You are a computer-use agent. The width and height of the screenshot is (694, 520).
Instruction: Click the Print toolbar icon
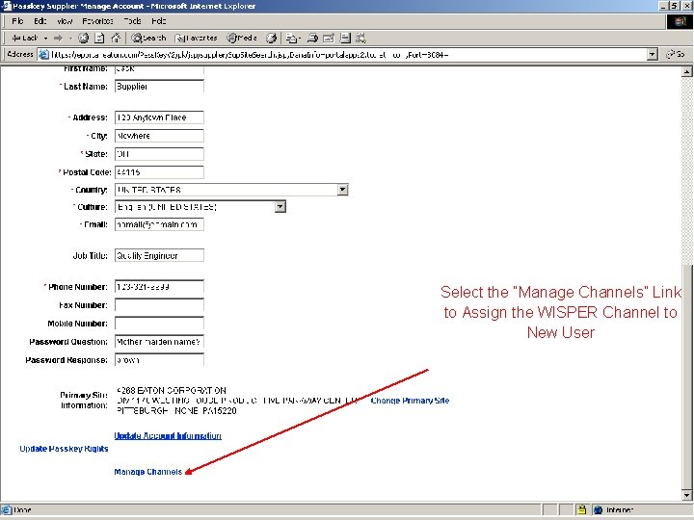pyautogui.click(x=312, y=38)
